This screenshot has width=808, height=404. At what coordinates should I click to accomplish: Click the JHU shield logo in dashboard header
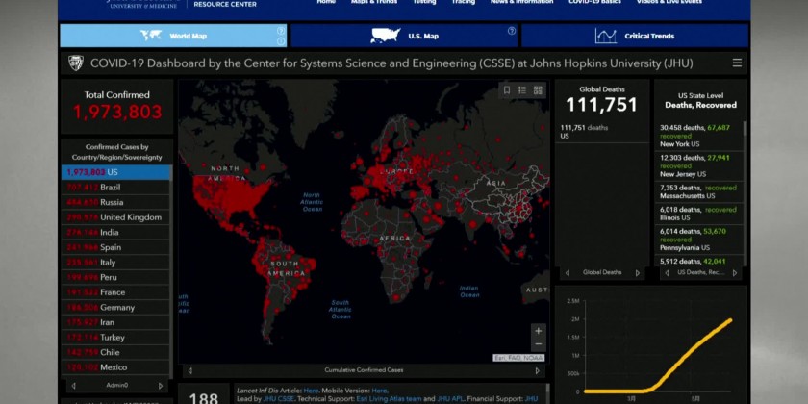[75, 63]
